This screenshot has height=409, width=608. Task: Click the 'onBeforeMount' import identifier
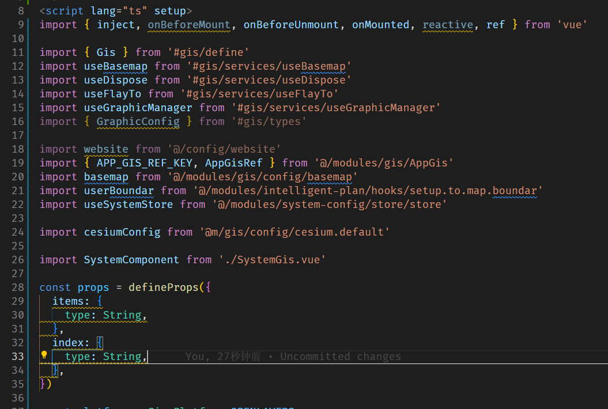pos(189,25)
